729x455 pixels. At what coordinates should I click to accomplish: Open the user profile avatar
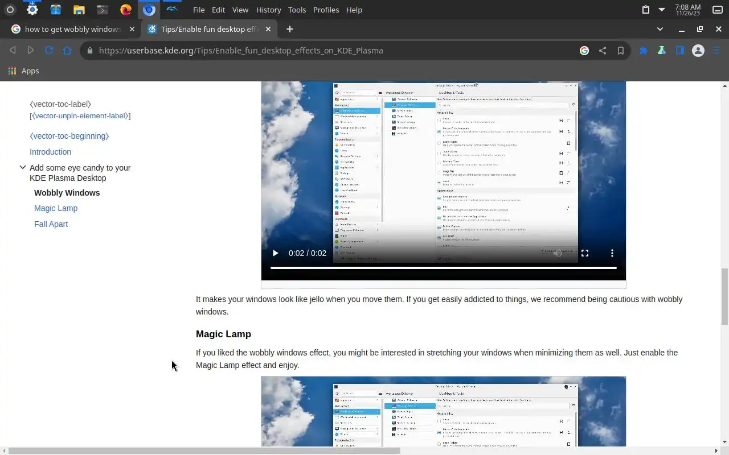click(x=698, y=51)
